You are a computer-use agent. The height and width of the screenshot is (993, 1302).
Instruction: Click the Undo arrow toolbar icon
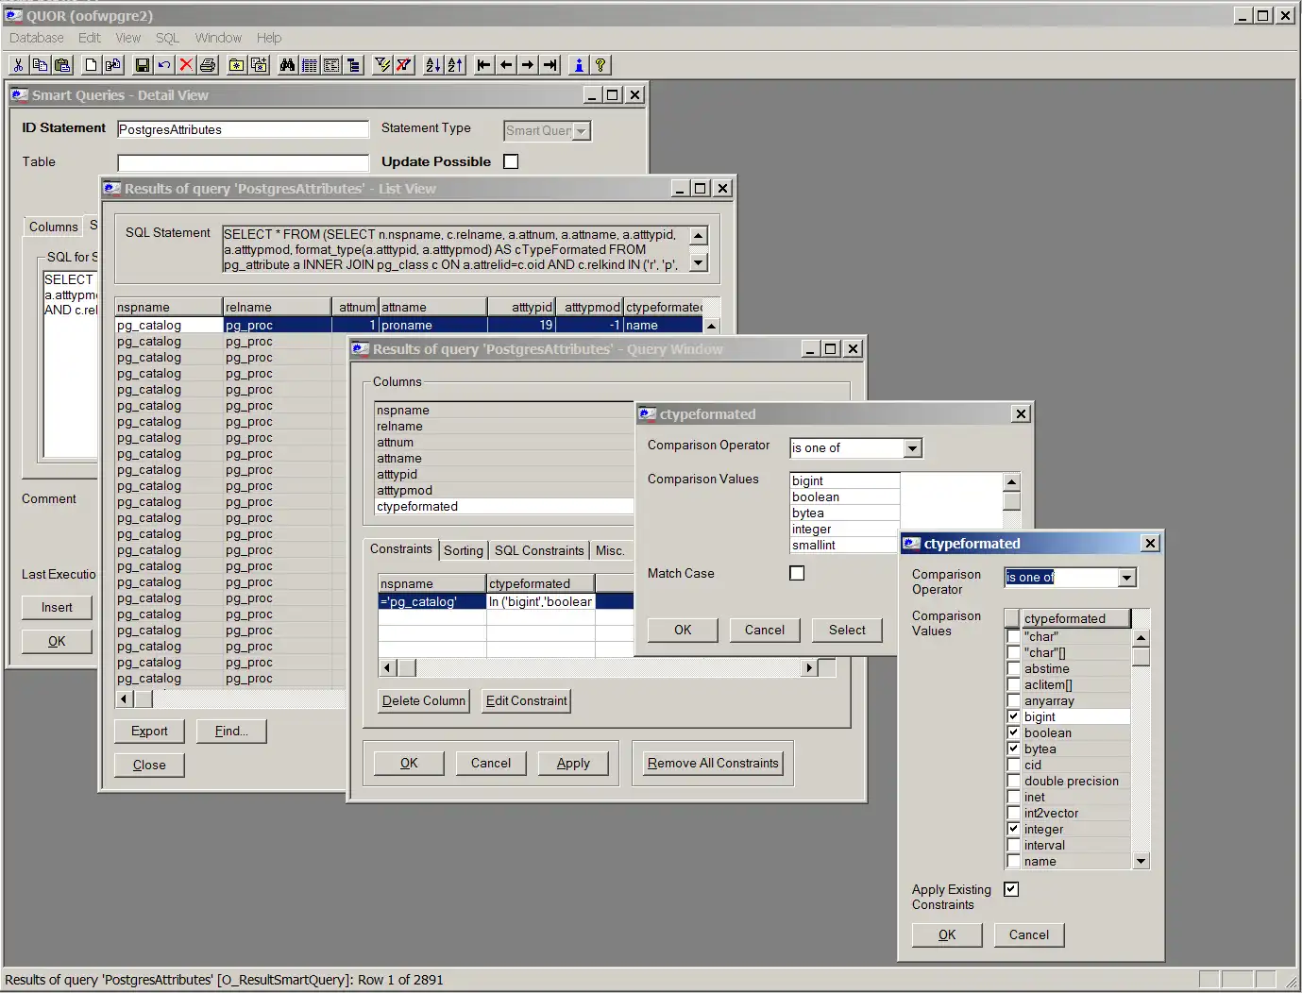pyautogui.click(x=164, y=65)
